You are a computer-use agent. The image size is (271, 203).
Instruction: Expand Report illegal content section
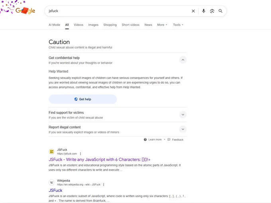[x=183, y=129]
